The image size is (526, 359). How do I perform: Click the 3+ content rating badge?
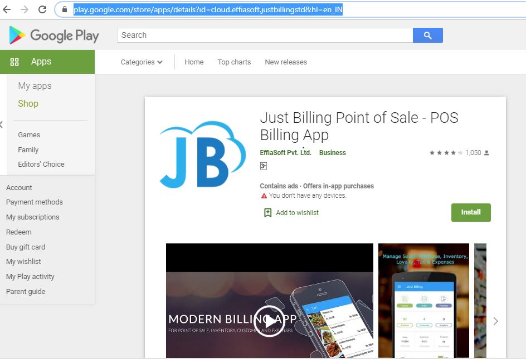pyautogui.click(x=264, y=166)
